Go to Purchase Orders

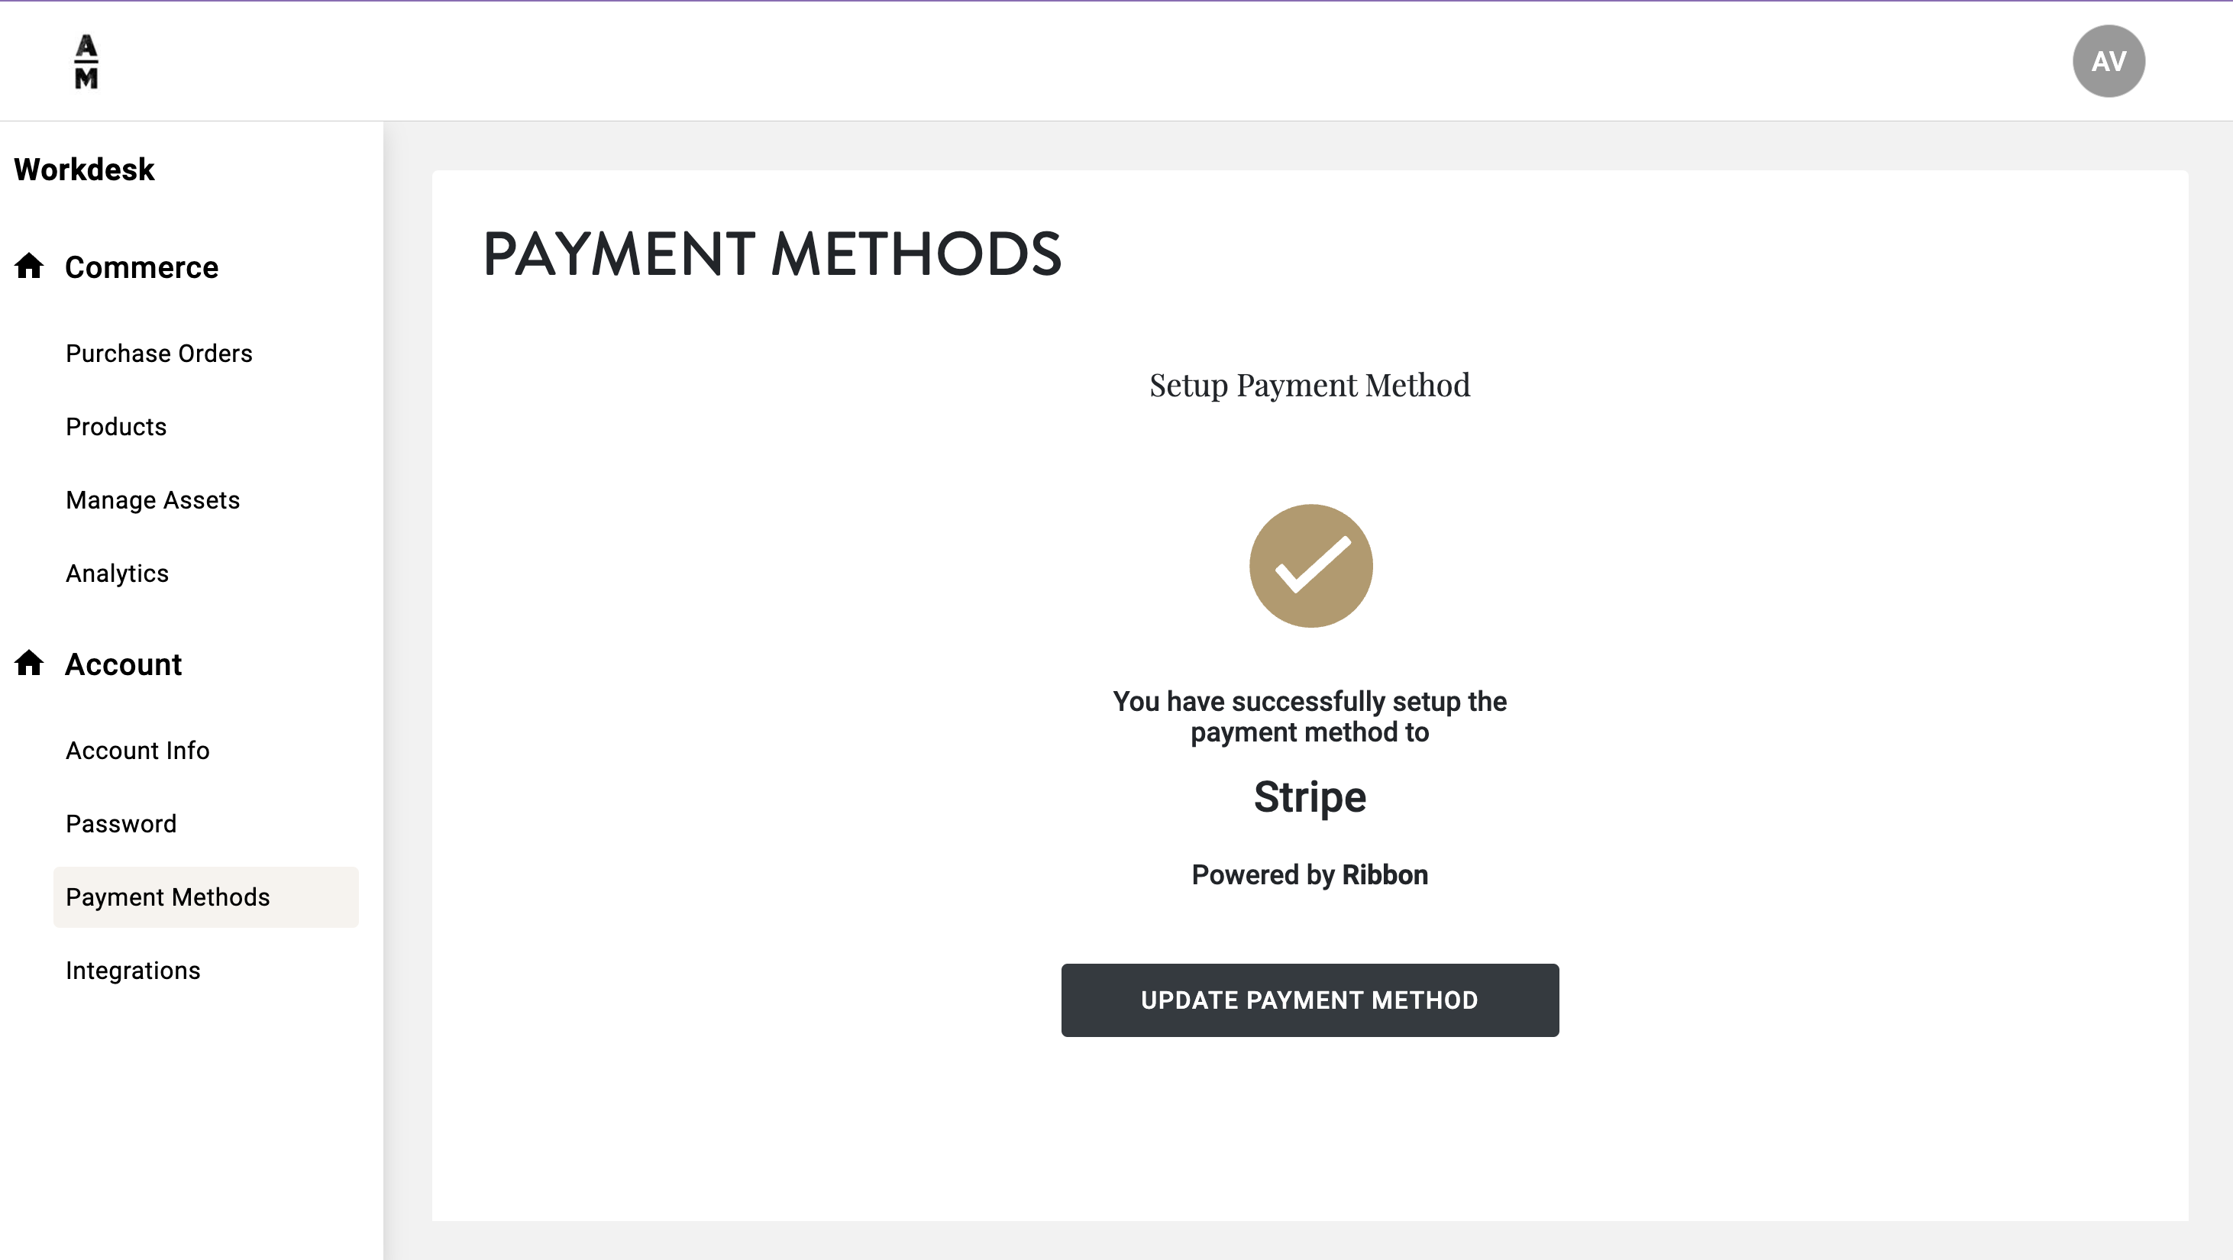(x=159, y=354)
